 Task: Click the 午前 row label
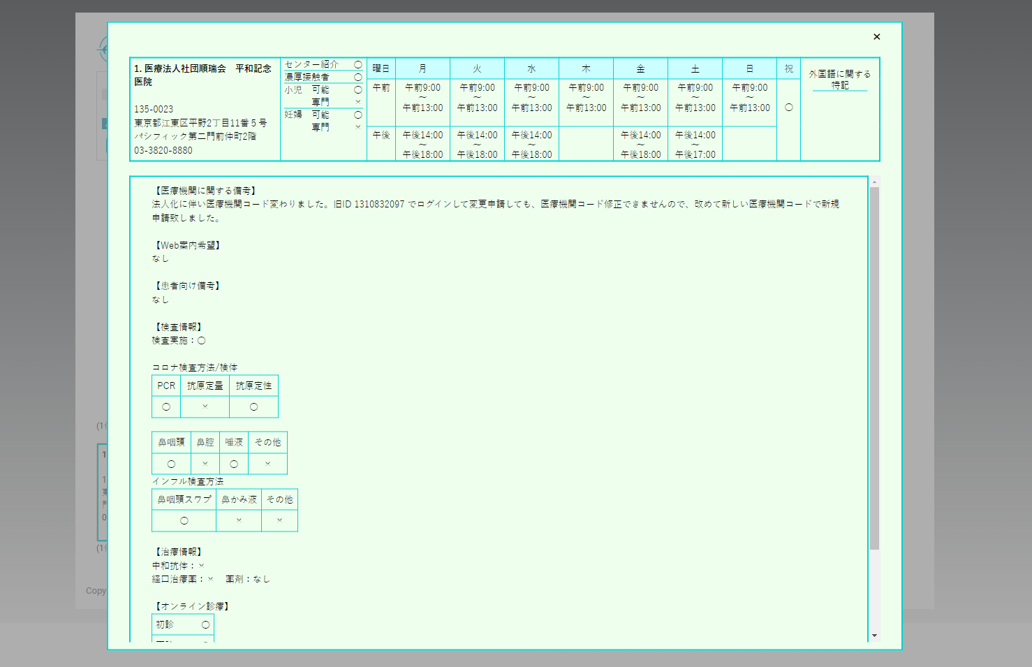(381, 87)
